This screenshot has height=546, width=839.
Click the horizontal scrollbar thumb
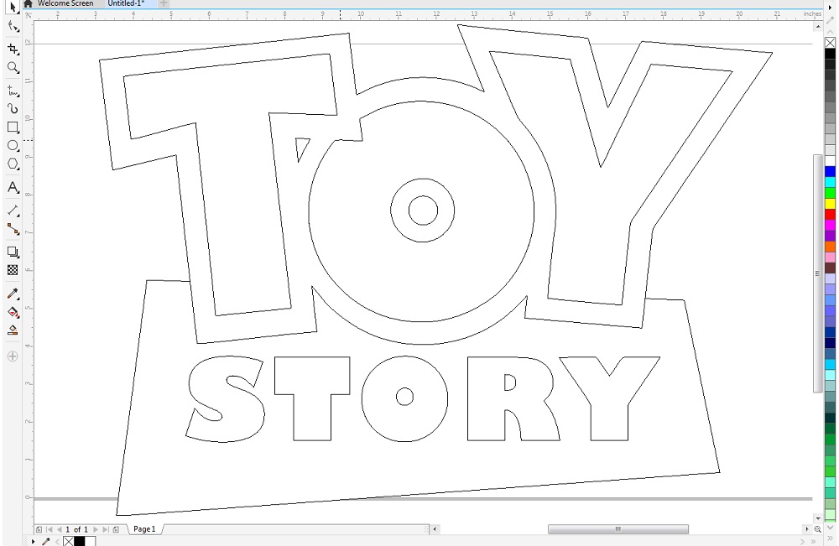pos(618,529)
